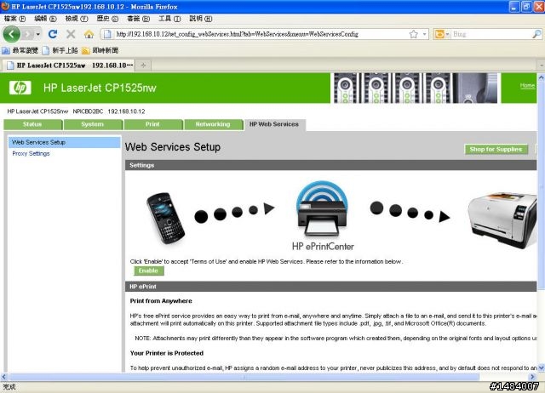The width and height of the screenshot is (545, 393).
Task: Select the HP Web Services tab
Action: tap(274, 124)
